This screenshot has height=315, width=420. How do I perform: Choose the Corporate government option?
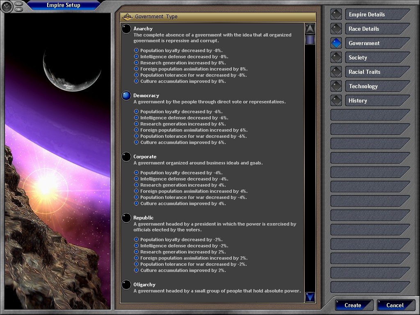126,157
